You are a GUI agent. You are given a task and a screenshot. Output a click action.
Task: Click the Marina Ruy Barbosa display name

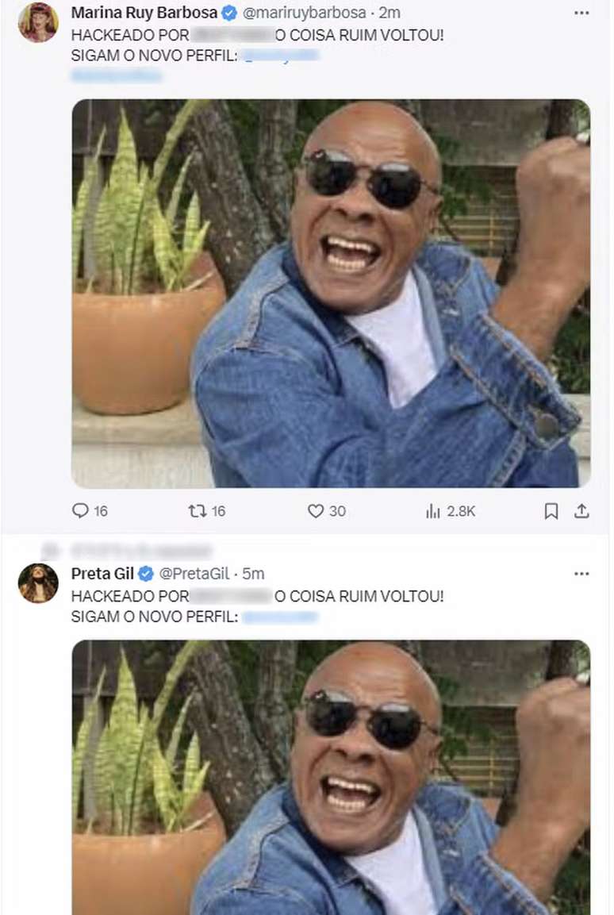pyautogui.click(x=144, y=13)
